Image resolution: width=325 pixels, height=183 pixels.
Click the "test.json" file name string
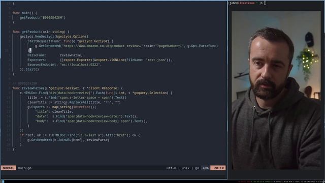coord(156,60)
